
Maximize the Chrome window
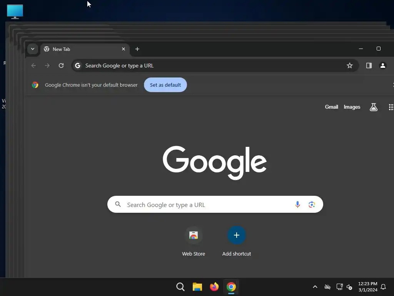(x=379, y=49)
